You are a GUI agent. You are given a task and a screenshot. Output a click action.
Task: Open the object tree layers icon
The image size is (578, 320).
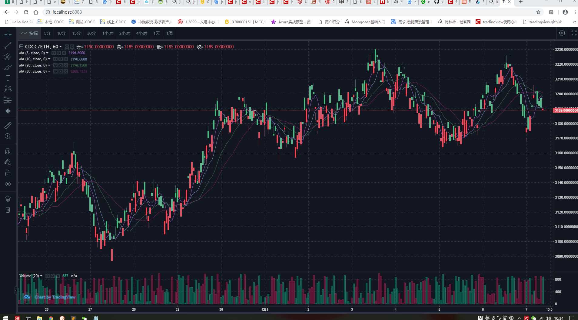coord(8,198)
